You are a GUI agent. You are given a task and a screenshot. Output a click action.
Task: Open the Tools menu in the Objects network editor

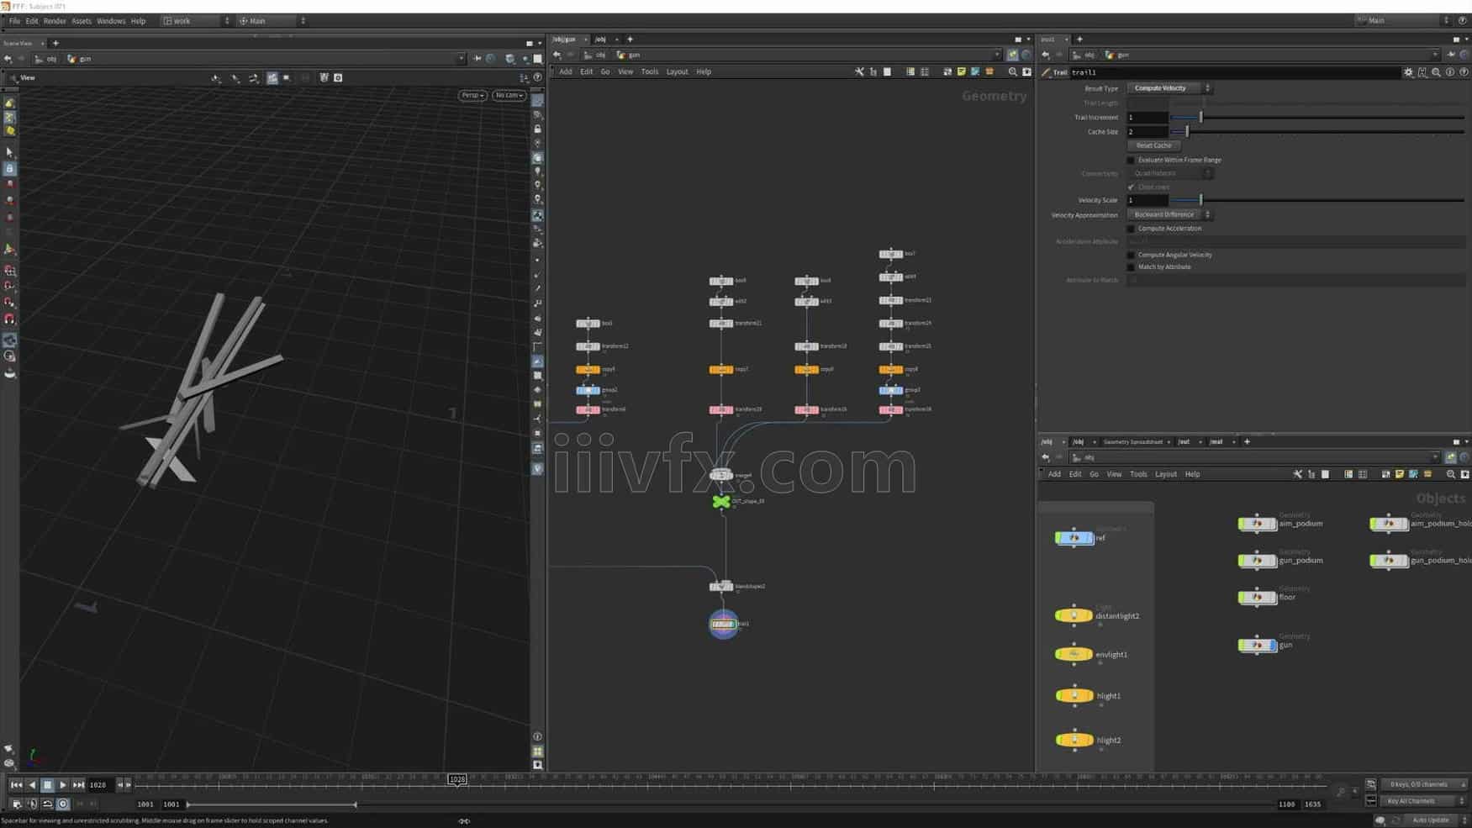point(1138,474)
